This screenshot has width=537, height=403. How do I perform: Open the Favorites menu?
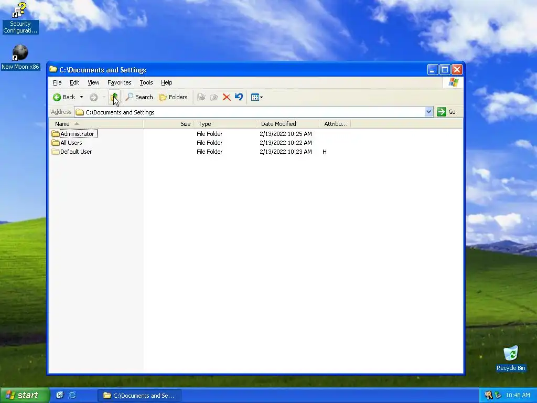(x=119, y=82)
